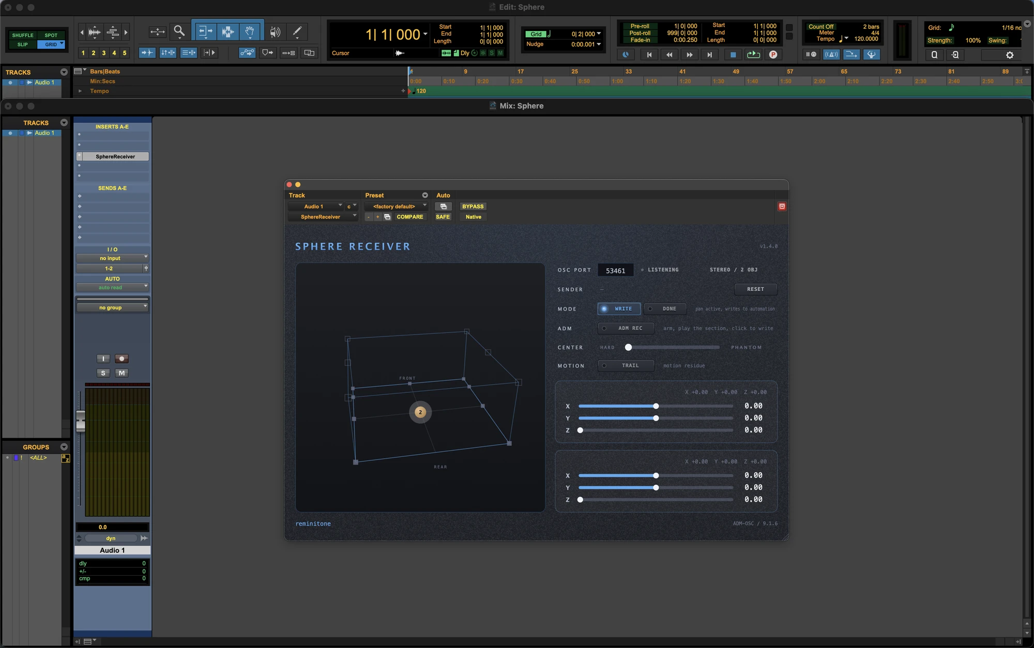Select the Scrubber speaker tool
The width and height of the screenshot is (1034, 648).
(276, 32)
